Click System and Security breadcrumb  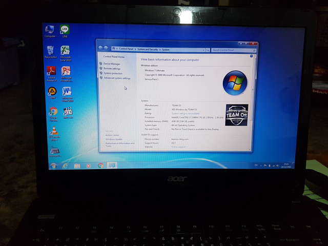(x=148, y=49)
